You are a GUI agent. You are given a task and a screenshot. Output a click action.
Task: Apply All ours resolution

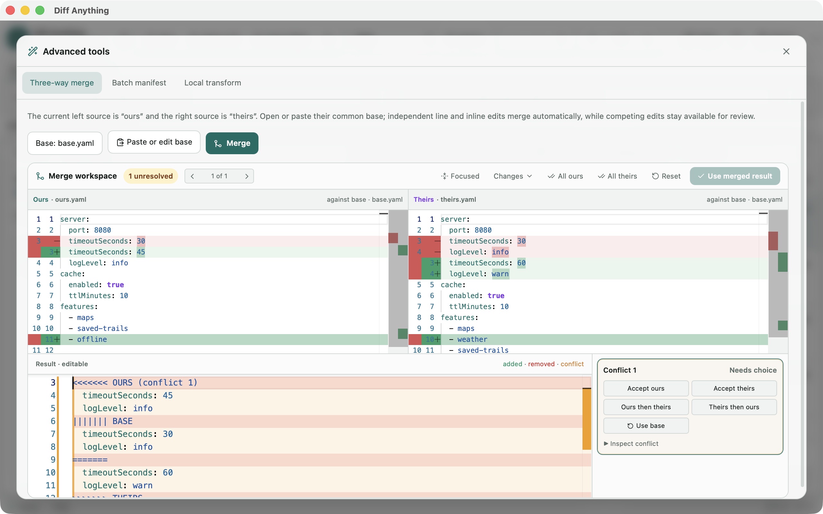coord(565,176)
